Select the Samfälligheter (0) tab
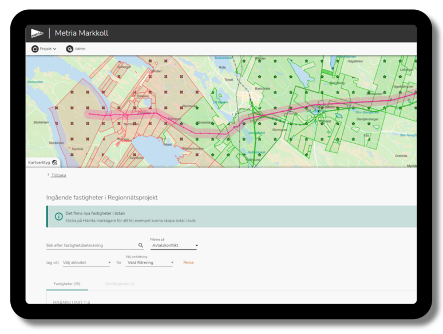The width and height of the screenshot is (443, 334). point(120,284)
